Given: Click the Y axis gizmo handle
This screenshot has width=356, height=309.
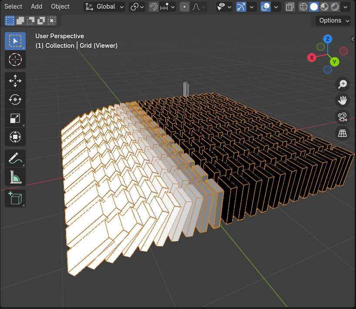Looking at the screenshot, I should point(335,62).
